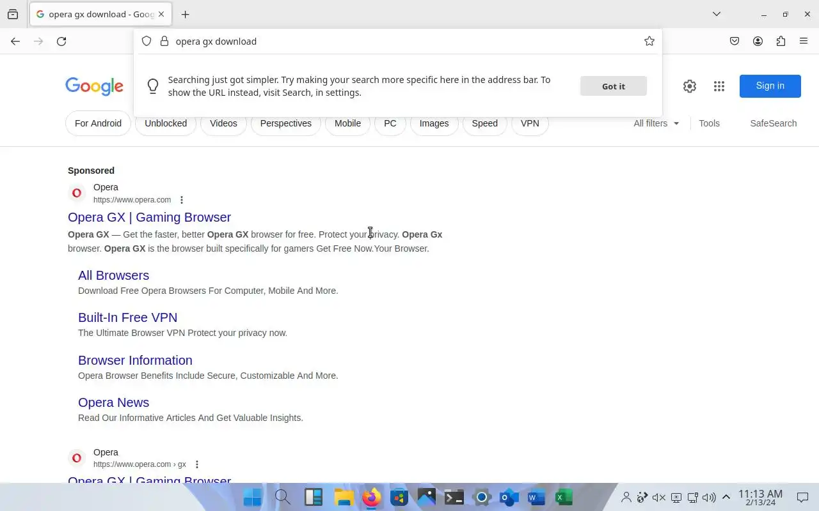Switch to Perspectives results
The image size is (819, 511).
coord(286,123)
